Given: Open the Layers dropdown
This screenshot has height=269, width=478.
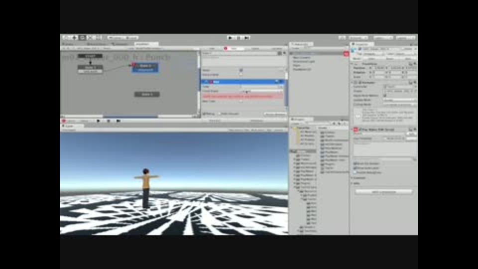Looking at the screenshot, I should pos(383,37).
